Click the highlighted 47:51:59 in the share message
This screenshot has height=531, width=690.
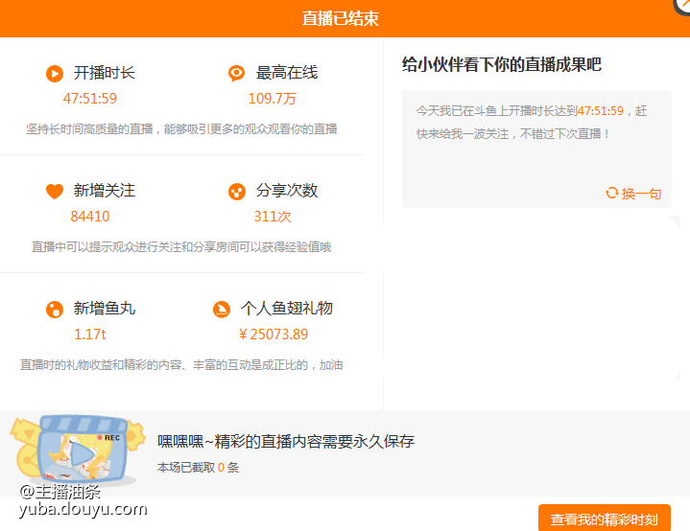(600, 111)
